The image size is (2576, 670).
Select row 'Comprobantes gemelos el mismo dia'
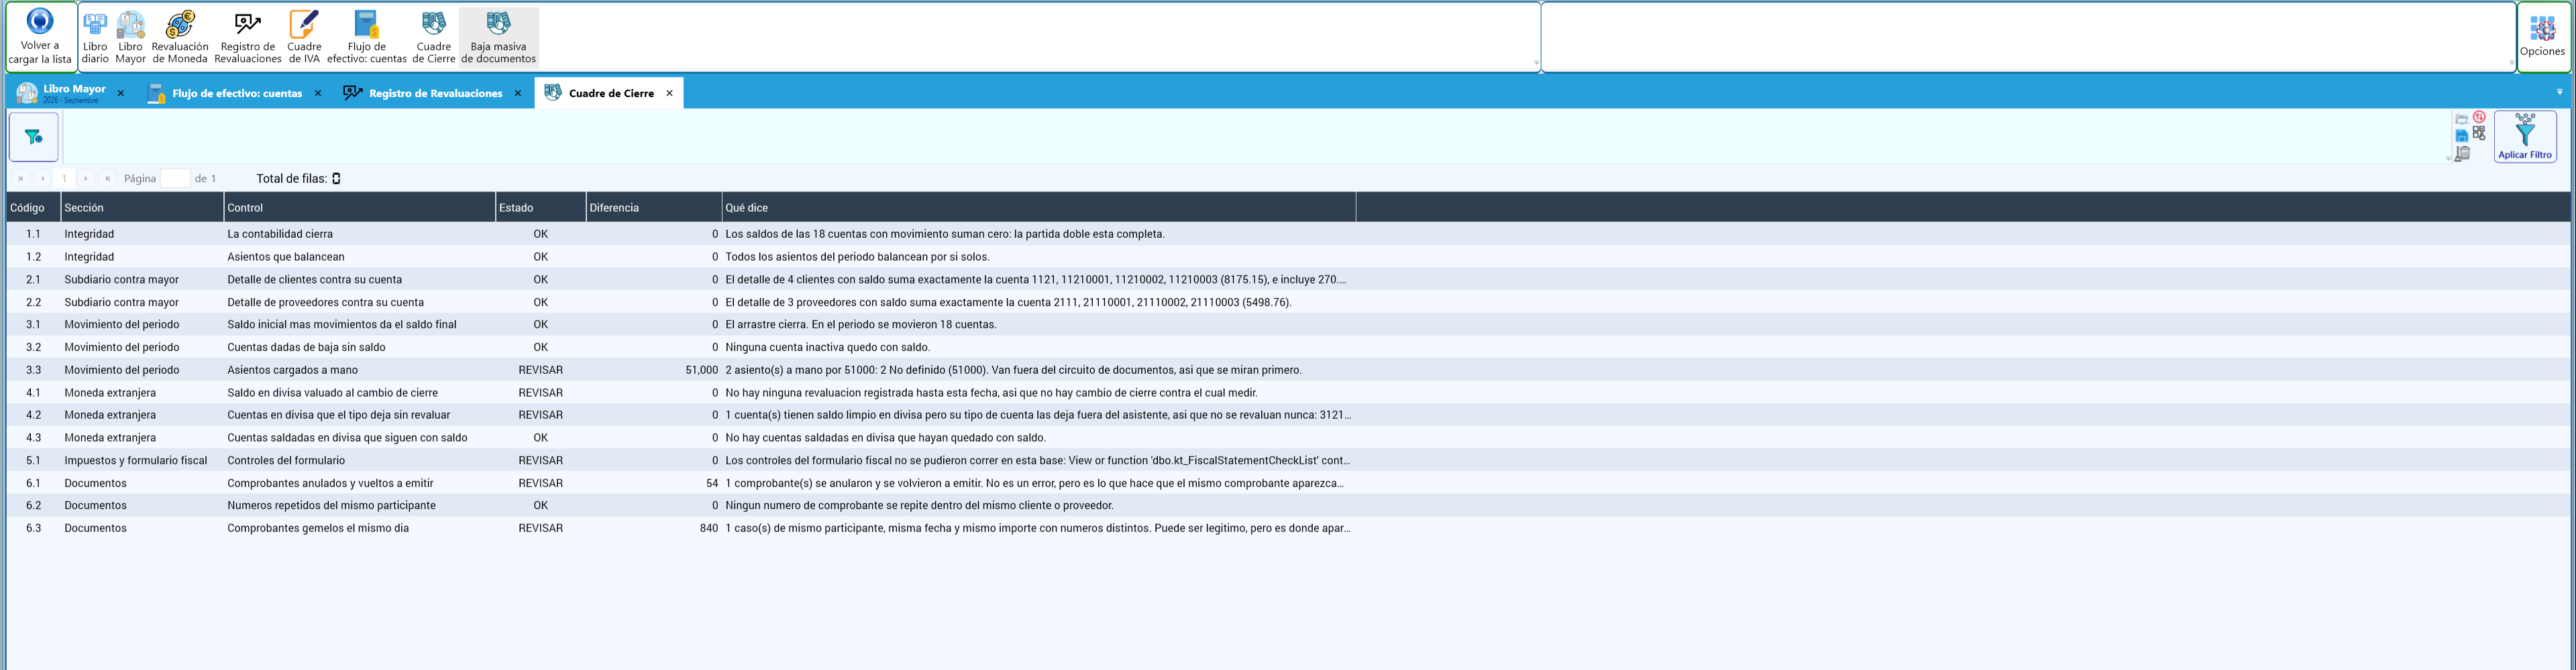coord(1288,528)
